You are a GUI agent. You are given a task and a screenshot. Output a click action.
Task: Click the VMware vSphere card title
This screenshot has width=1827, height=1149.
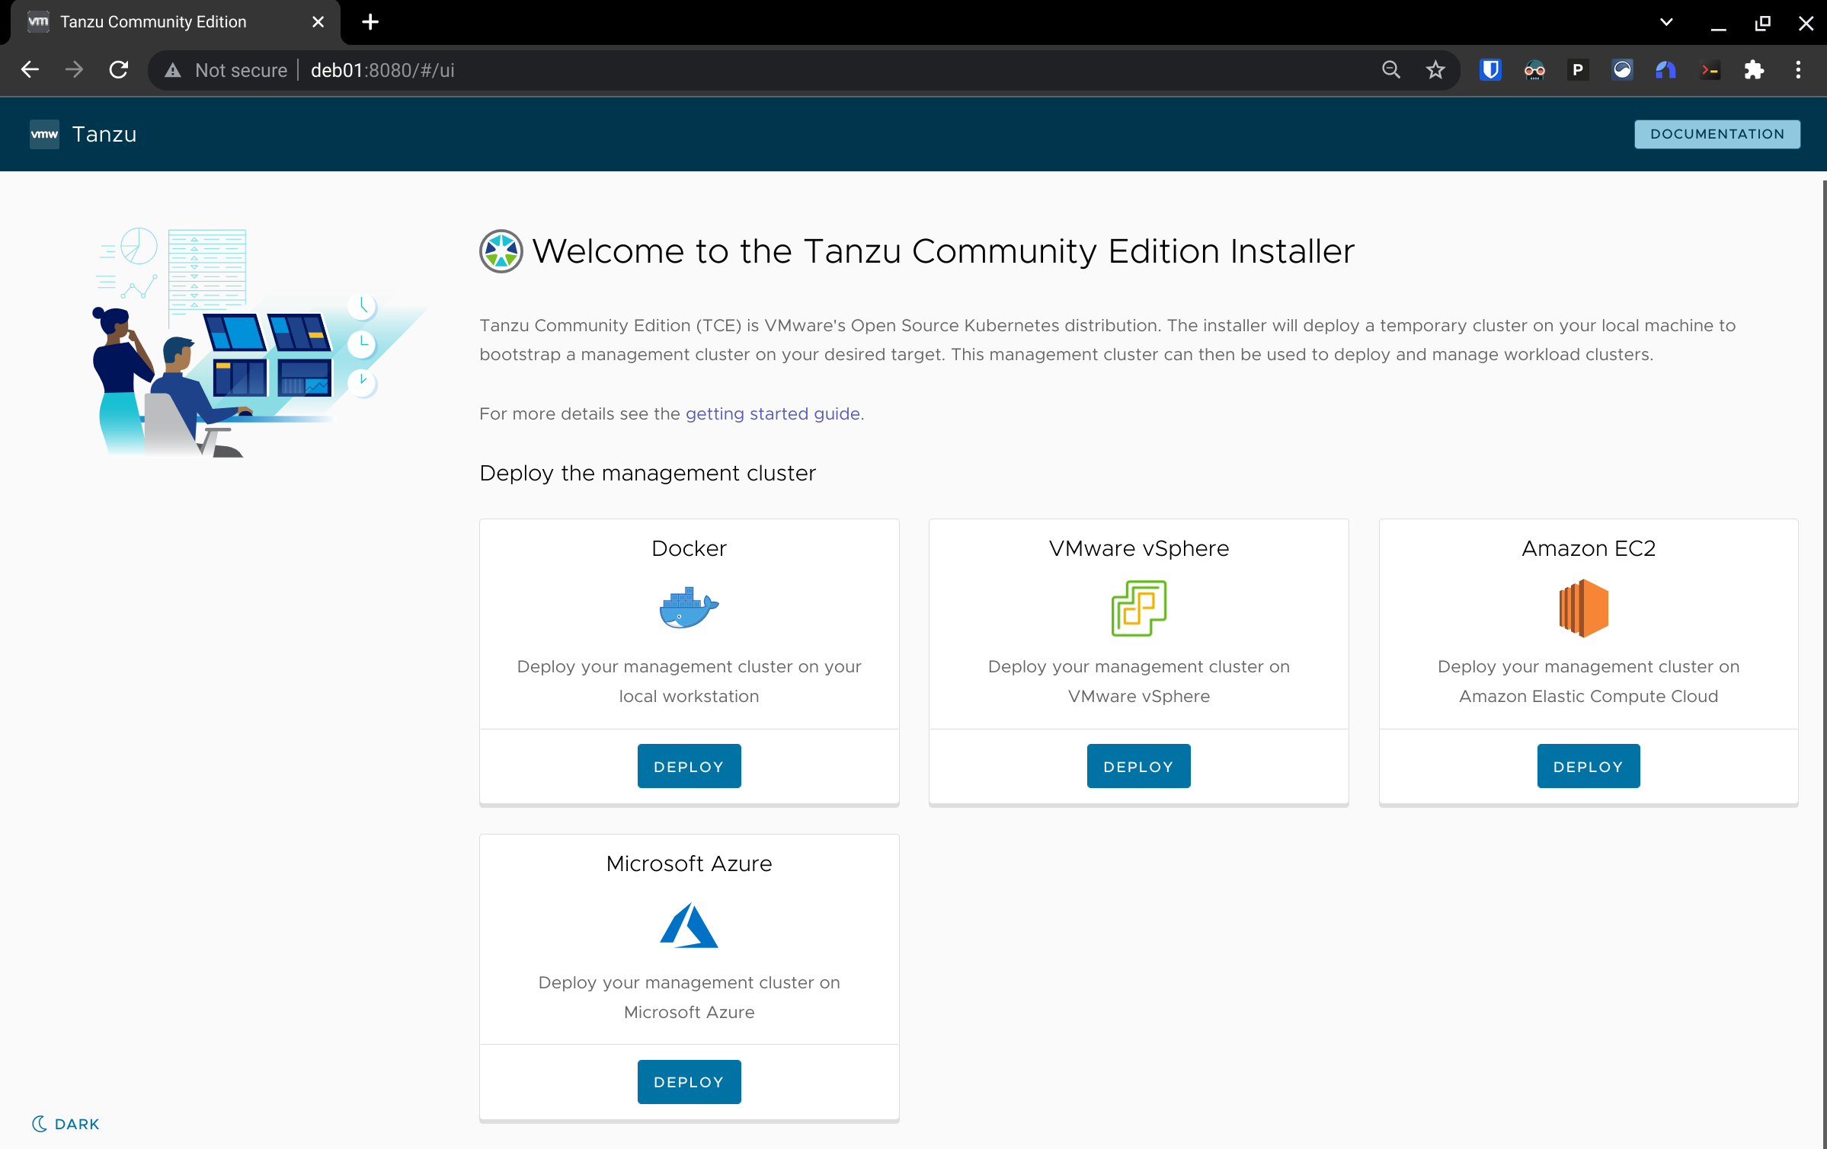pyautogui.click(x=1138, y=548)
